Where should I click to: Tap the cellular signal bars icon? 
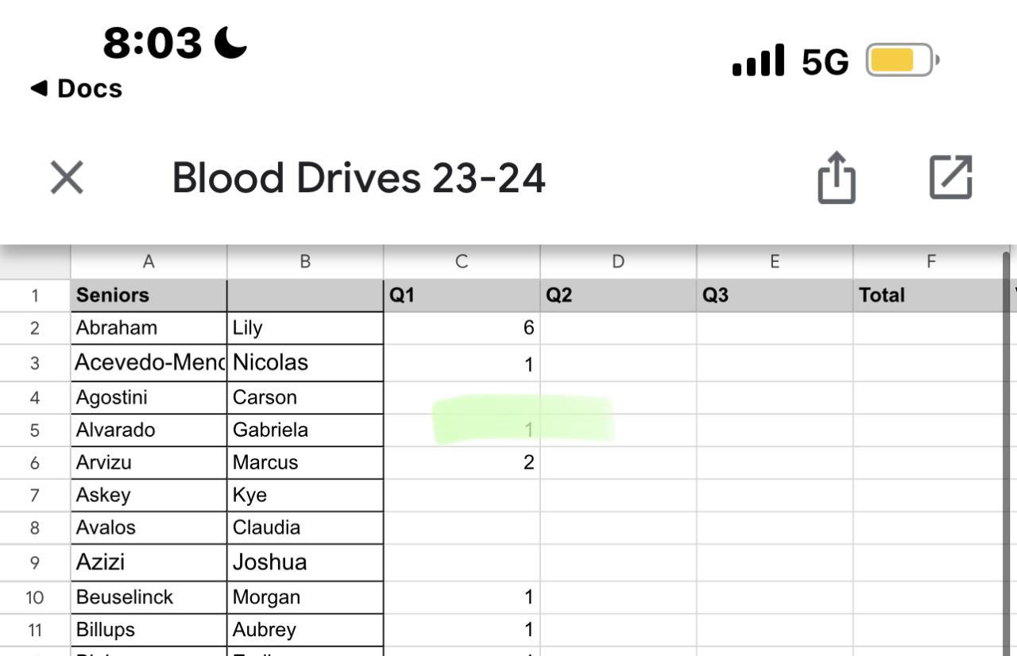click(x=758, y=61)
